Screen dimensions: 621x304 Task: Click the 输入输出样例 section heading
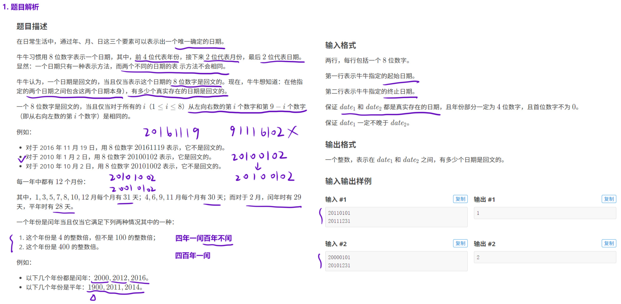348,181
